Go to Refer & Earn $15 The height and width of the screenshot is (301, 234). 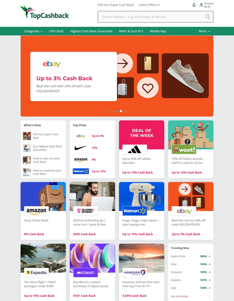[x=131, y=31]
